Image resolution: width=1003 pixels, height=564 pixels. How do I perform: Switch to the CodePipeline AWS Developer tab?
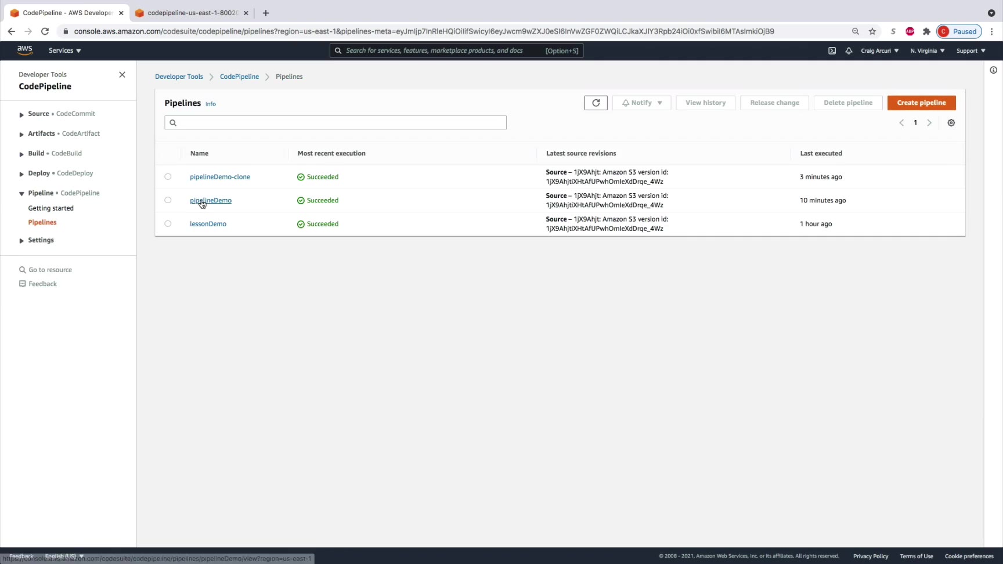coord(66,13)
